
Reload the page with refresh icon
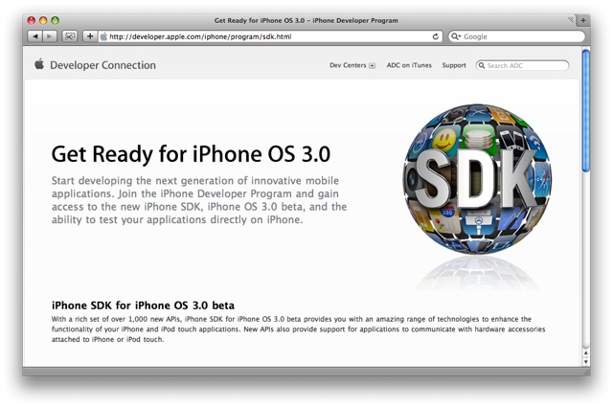pyautogui.click(x=436, y=36)
